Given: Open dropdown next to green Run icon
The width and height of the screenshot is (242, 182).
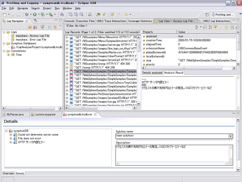Looking at the screenshot, I should click(39, 15).
